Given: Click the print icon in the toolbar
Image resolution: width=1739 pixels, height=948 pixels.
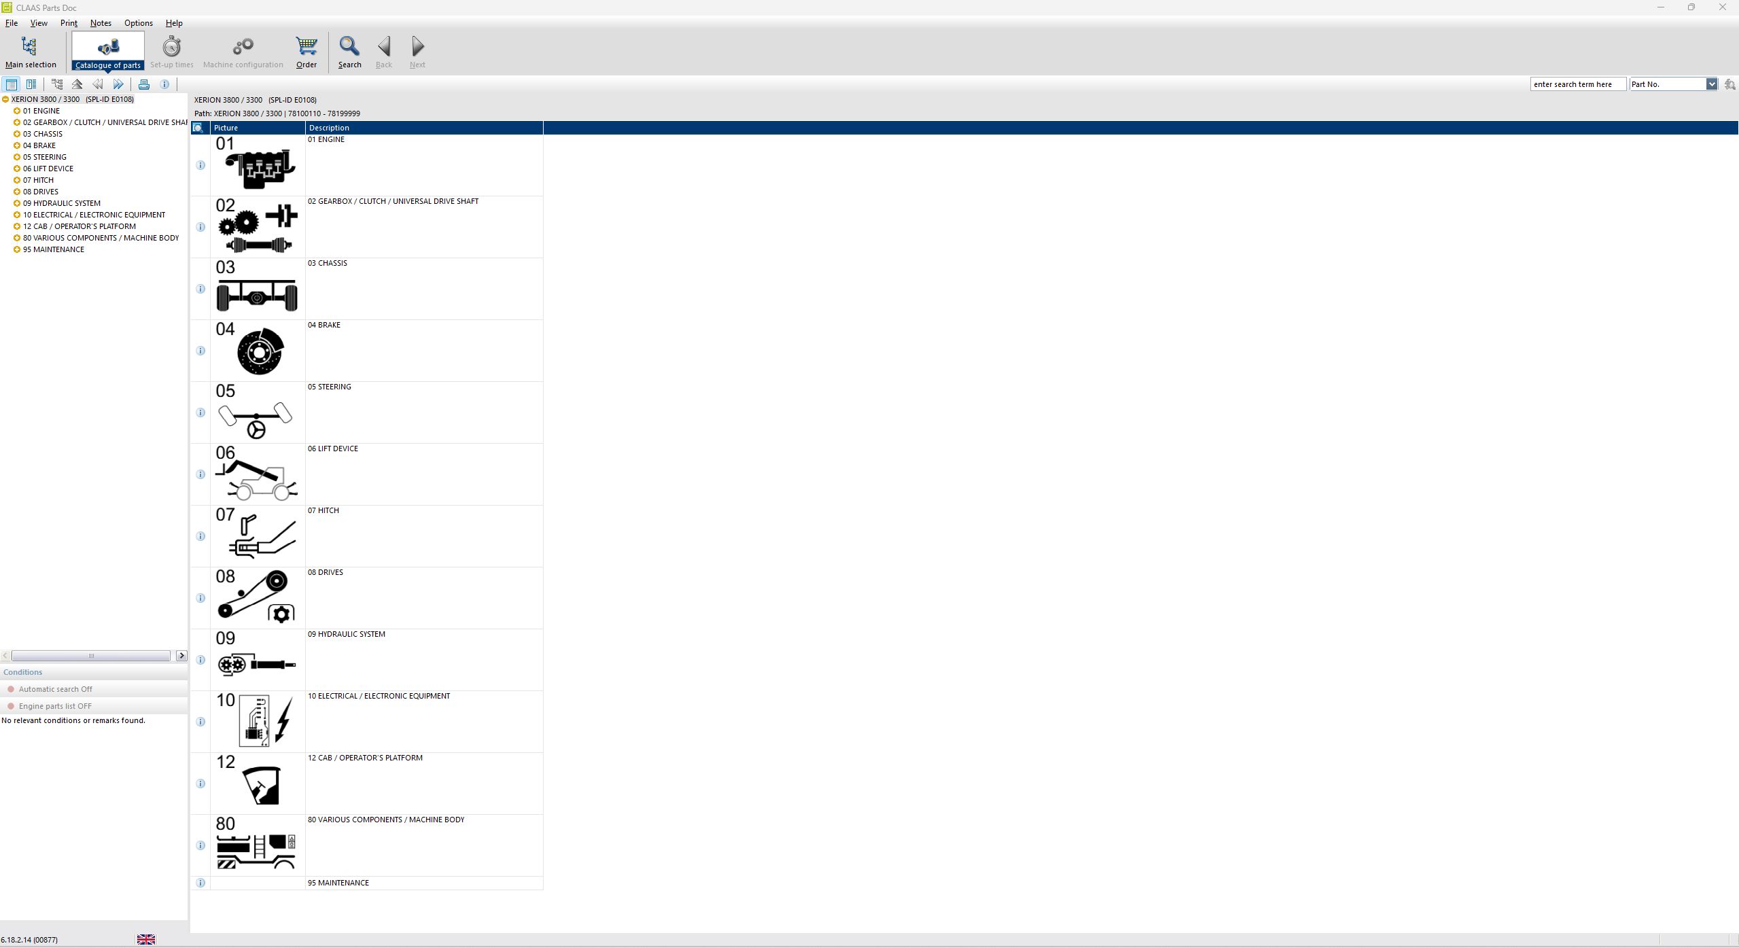Looking at the screenshot, I should click(144, 84).
